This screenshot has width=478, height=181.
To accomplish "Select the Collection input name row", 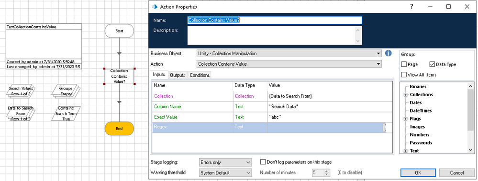I will [x=193, y=96].
